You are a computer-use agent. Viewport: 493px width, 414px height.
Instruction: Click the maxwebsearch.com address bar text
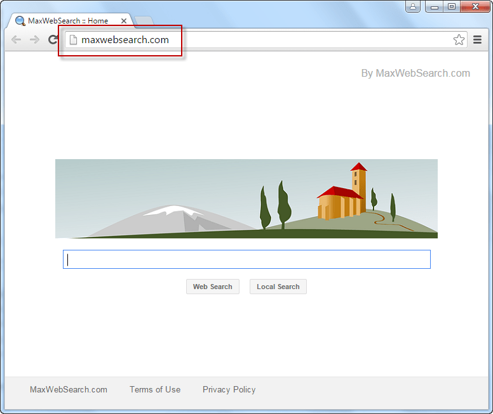click(x=125, y=40)
